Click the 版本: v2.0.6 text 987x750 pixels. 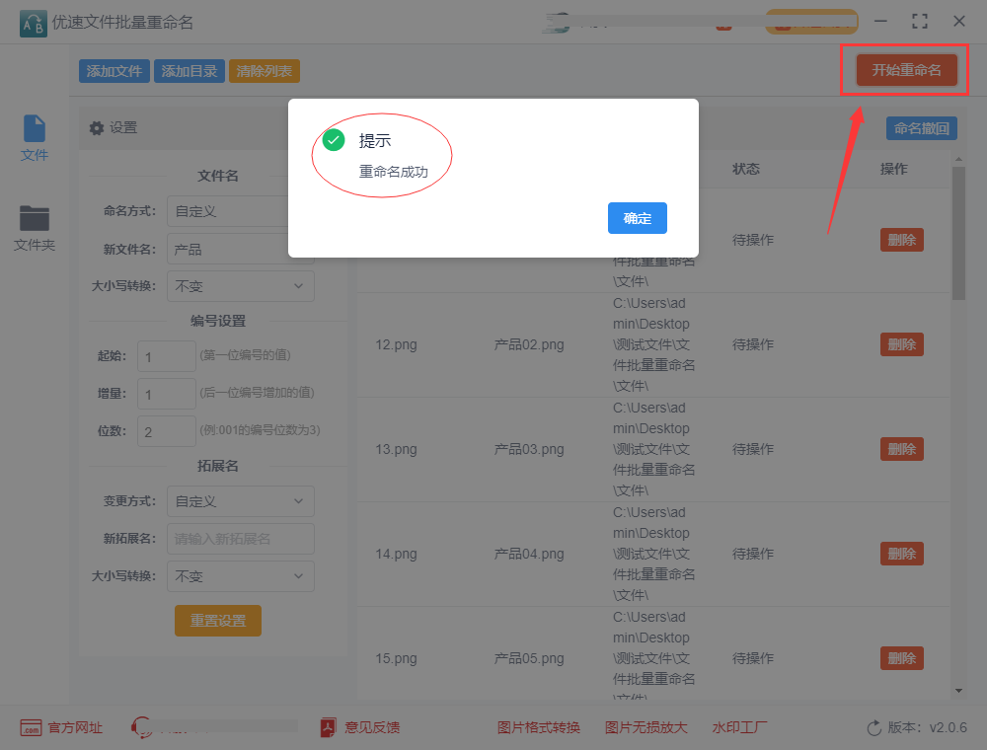pyautogui.click(x=927, y=727)
